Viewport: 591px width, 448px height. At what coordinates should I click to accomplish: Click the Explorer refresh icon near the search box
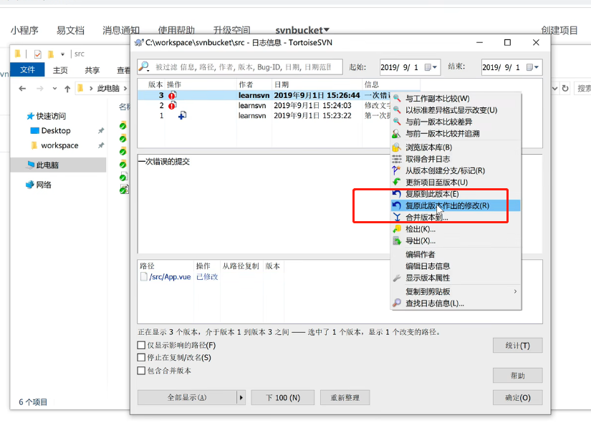tap(565, 88)
